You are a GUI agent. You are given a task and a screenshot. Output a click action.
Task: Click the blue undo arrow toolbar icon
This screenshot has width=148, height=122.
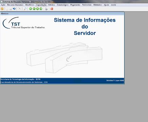click(x=14, y=9)
